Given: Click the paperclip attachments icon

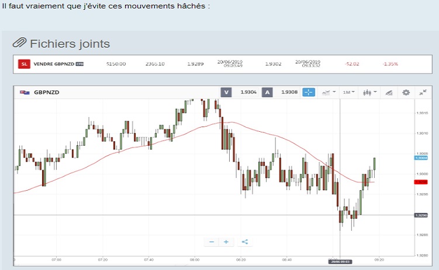Looking at the screenshot, I should click(x=19, y=43).
